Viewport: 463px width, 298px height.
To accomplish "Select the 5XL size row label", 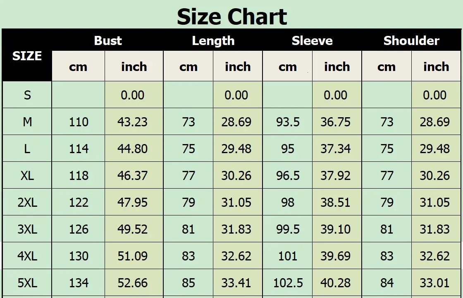I will pos(27,283).
